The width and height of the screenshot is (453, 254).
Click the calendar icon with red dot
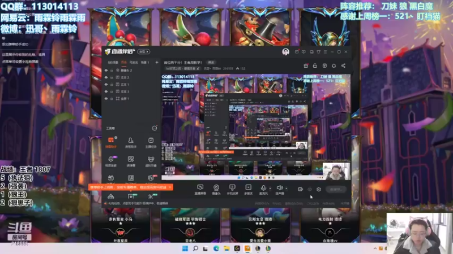[x=306, y=65]
